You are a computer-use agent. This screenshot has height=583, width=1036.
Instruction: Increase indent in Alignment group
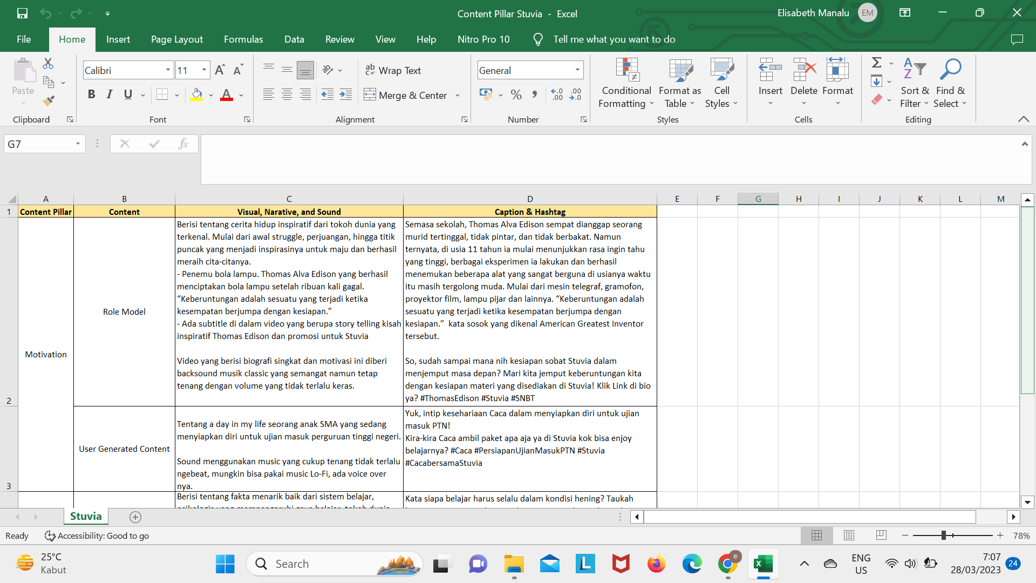[x=346, y=95]
